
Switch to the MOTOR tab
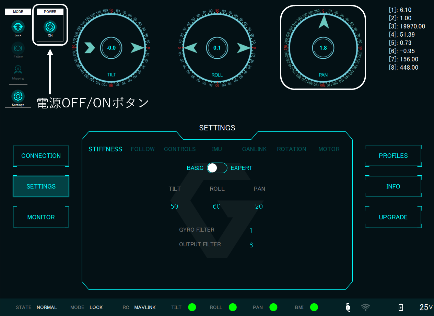point(329,149)
